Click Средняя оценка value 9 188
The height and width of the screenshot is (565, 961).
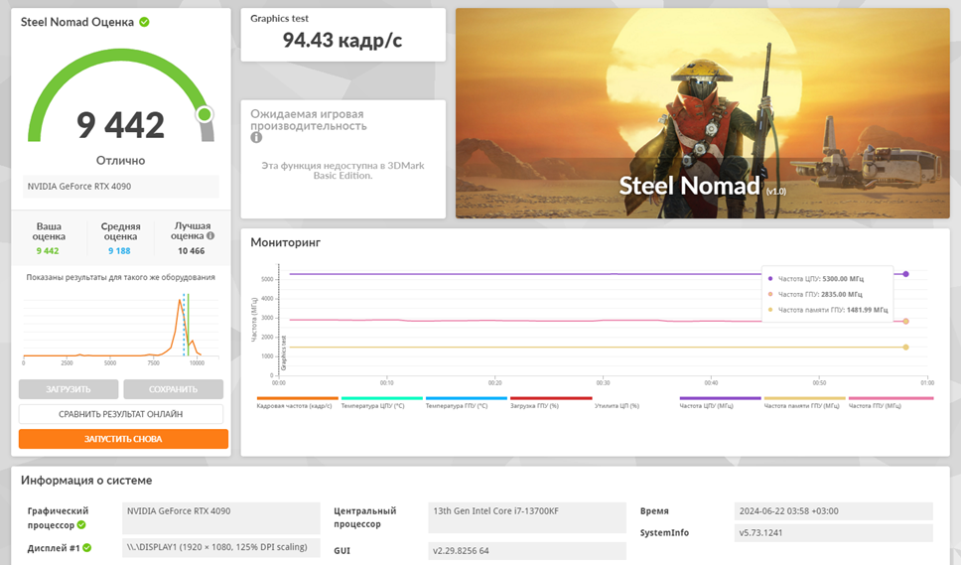pos(119,250)
